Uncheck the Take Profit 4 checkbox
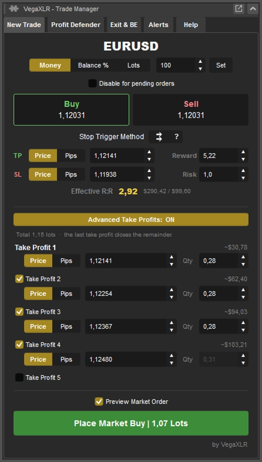Viewport: 262px width, 462px height. [19, 345]
